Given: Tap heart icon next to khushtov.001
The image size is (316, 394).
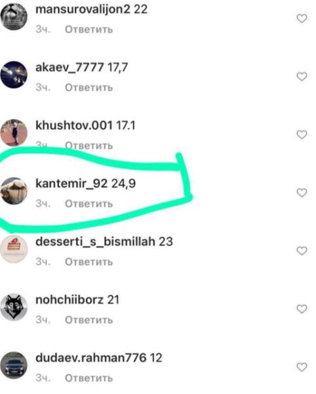Looking at the screenshot, I should (302, 135).
